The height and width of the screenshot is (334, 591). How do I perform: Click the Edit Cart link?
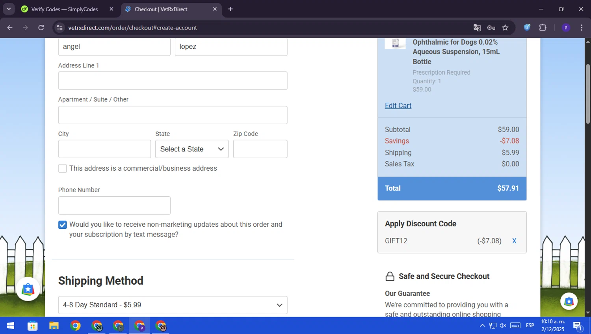398,106
